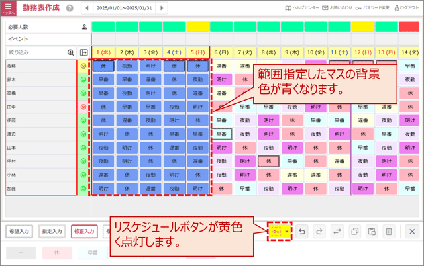424x266 pixels.
Task: Click the redo arrow icon
Action: coord(319,231)
